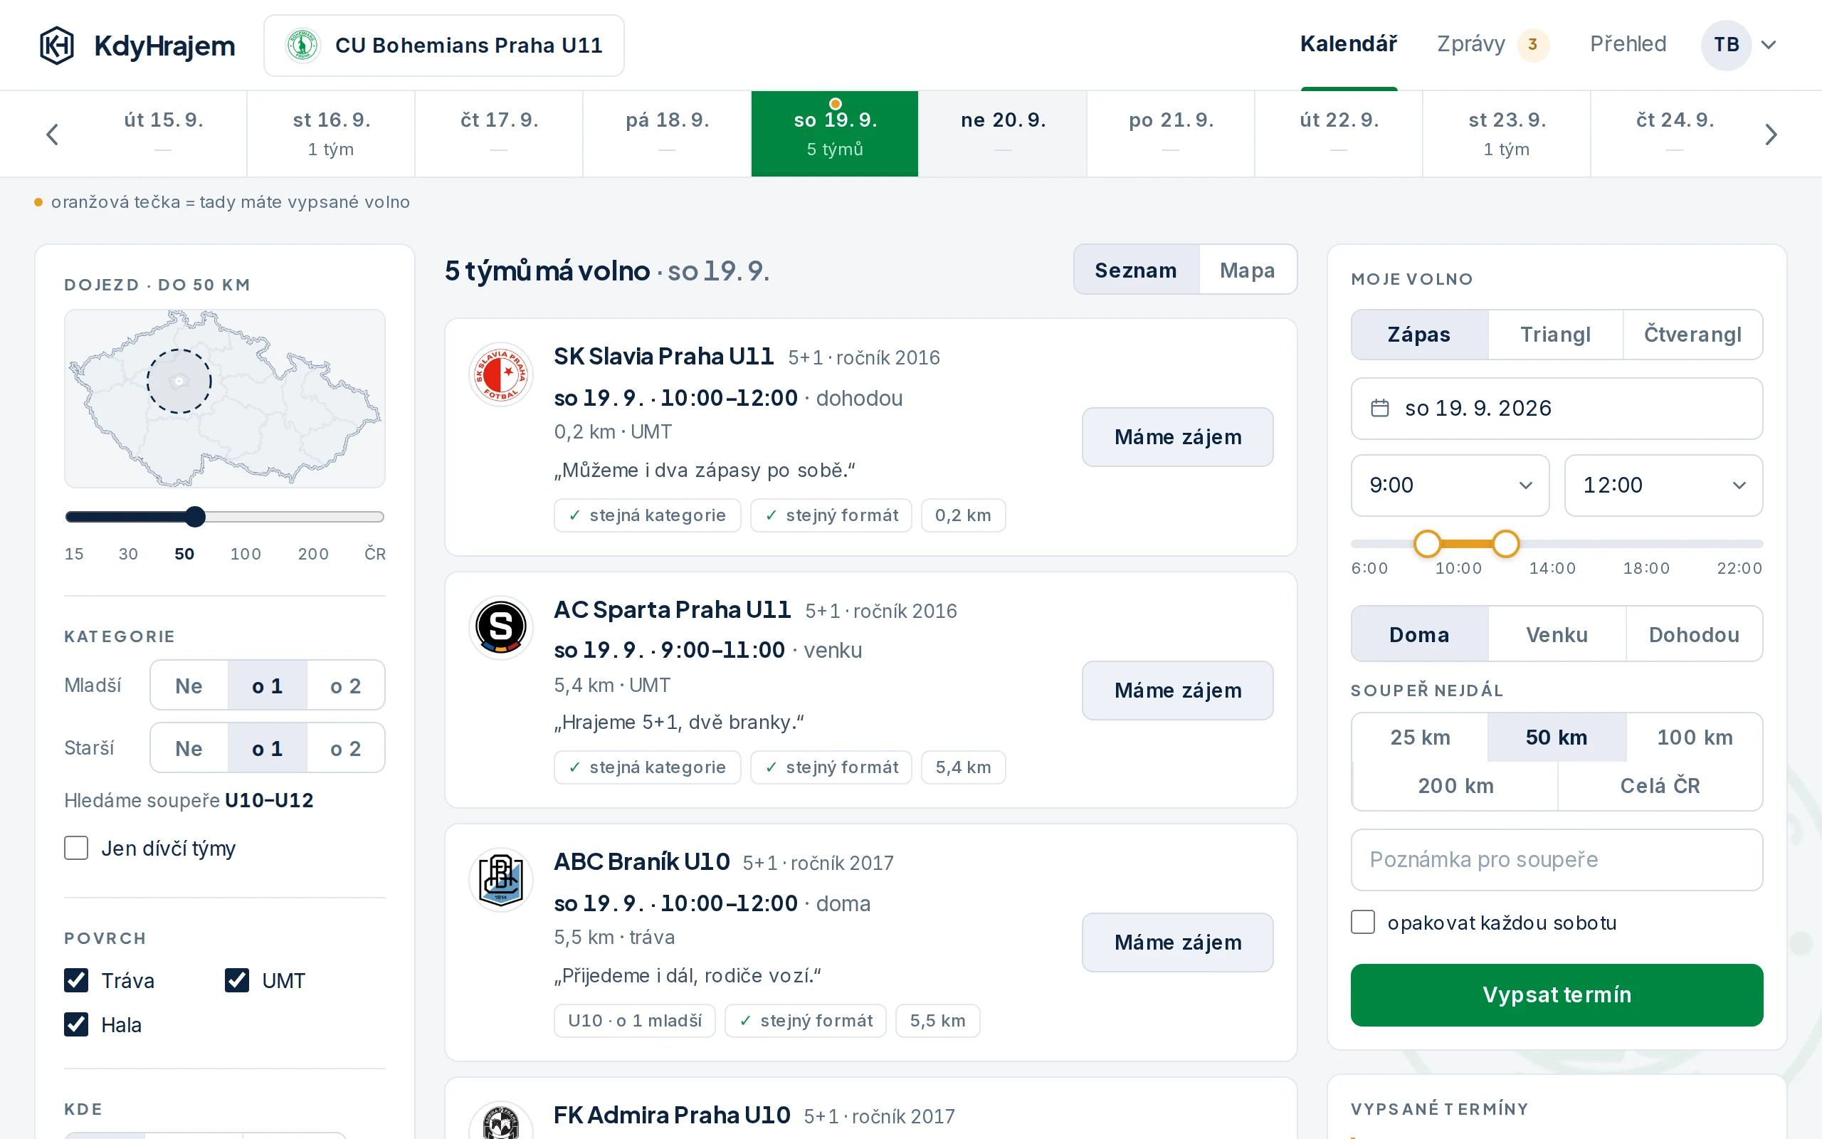
Task: Open ABC Braník team logo
Action: tap(500, 880)
